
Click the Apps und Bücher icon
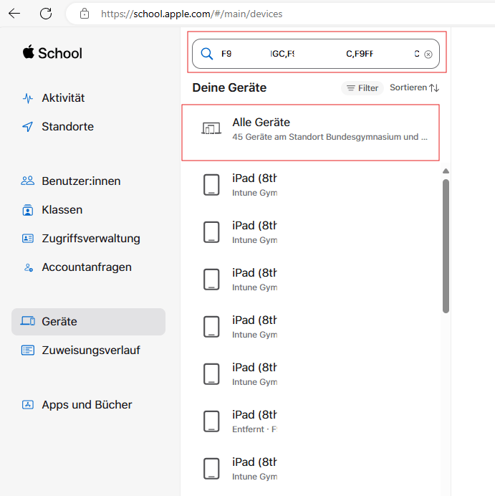click(x=28, y=404)
